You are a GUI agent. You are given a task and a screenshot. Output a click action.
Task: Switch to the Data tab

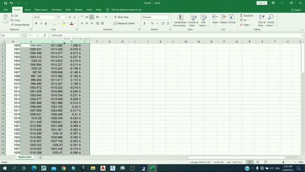click(68, 10)
